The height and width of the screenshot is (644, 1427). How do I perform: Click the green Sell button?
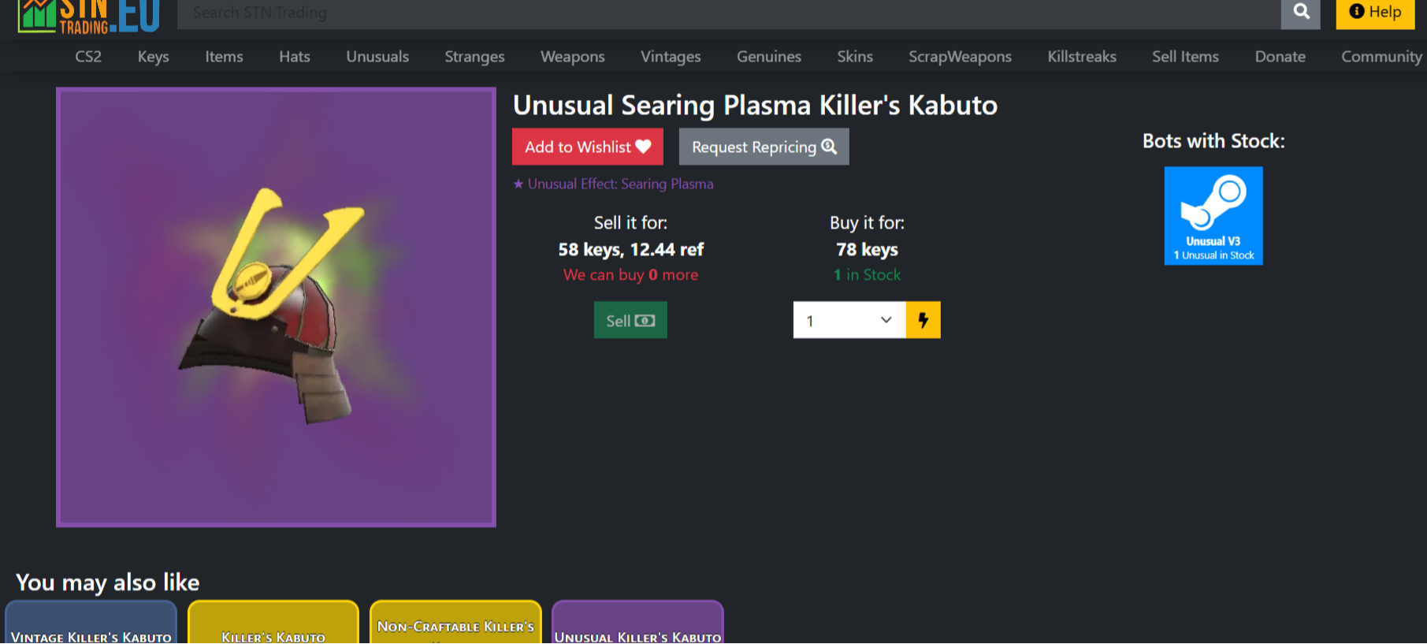(x=630, y=320)
